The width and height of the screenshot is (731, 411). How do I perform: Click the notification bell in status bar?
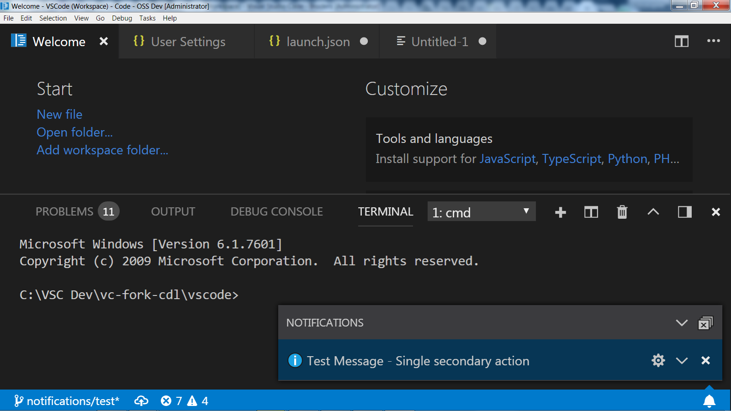(709, 401)
